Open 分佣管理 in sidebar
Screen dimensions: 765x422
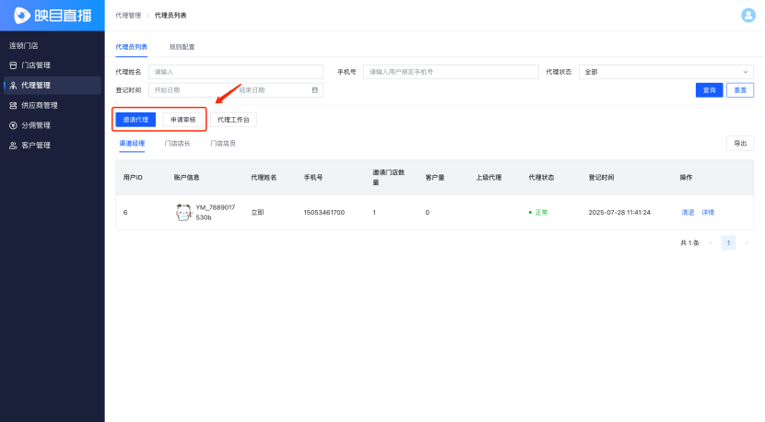pyautogui.click(x=53, y=125)
